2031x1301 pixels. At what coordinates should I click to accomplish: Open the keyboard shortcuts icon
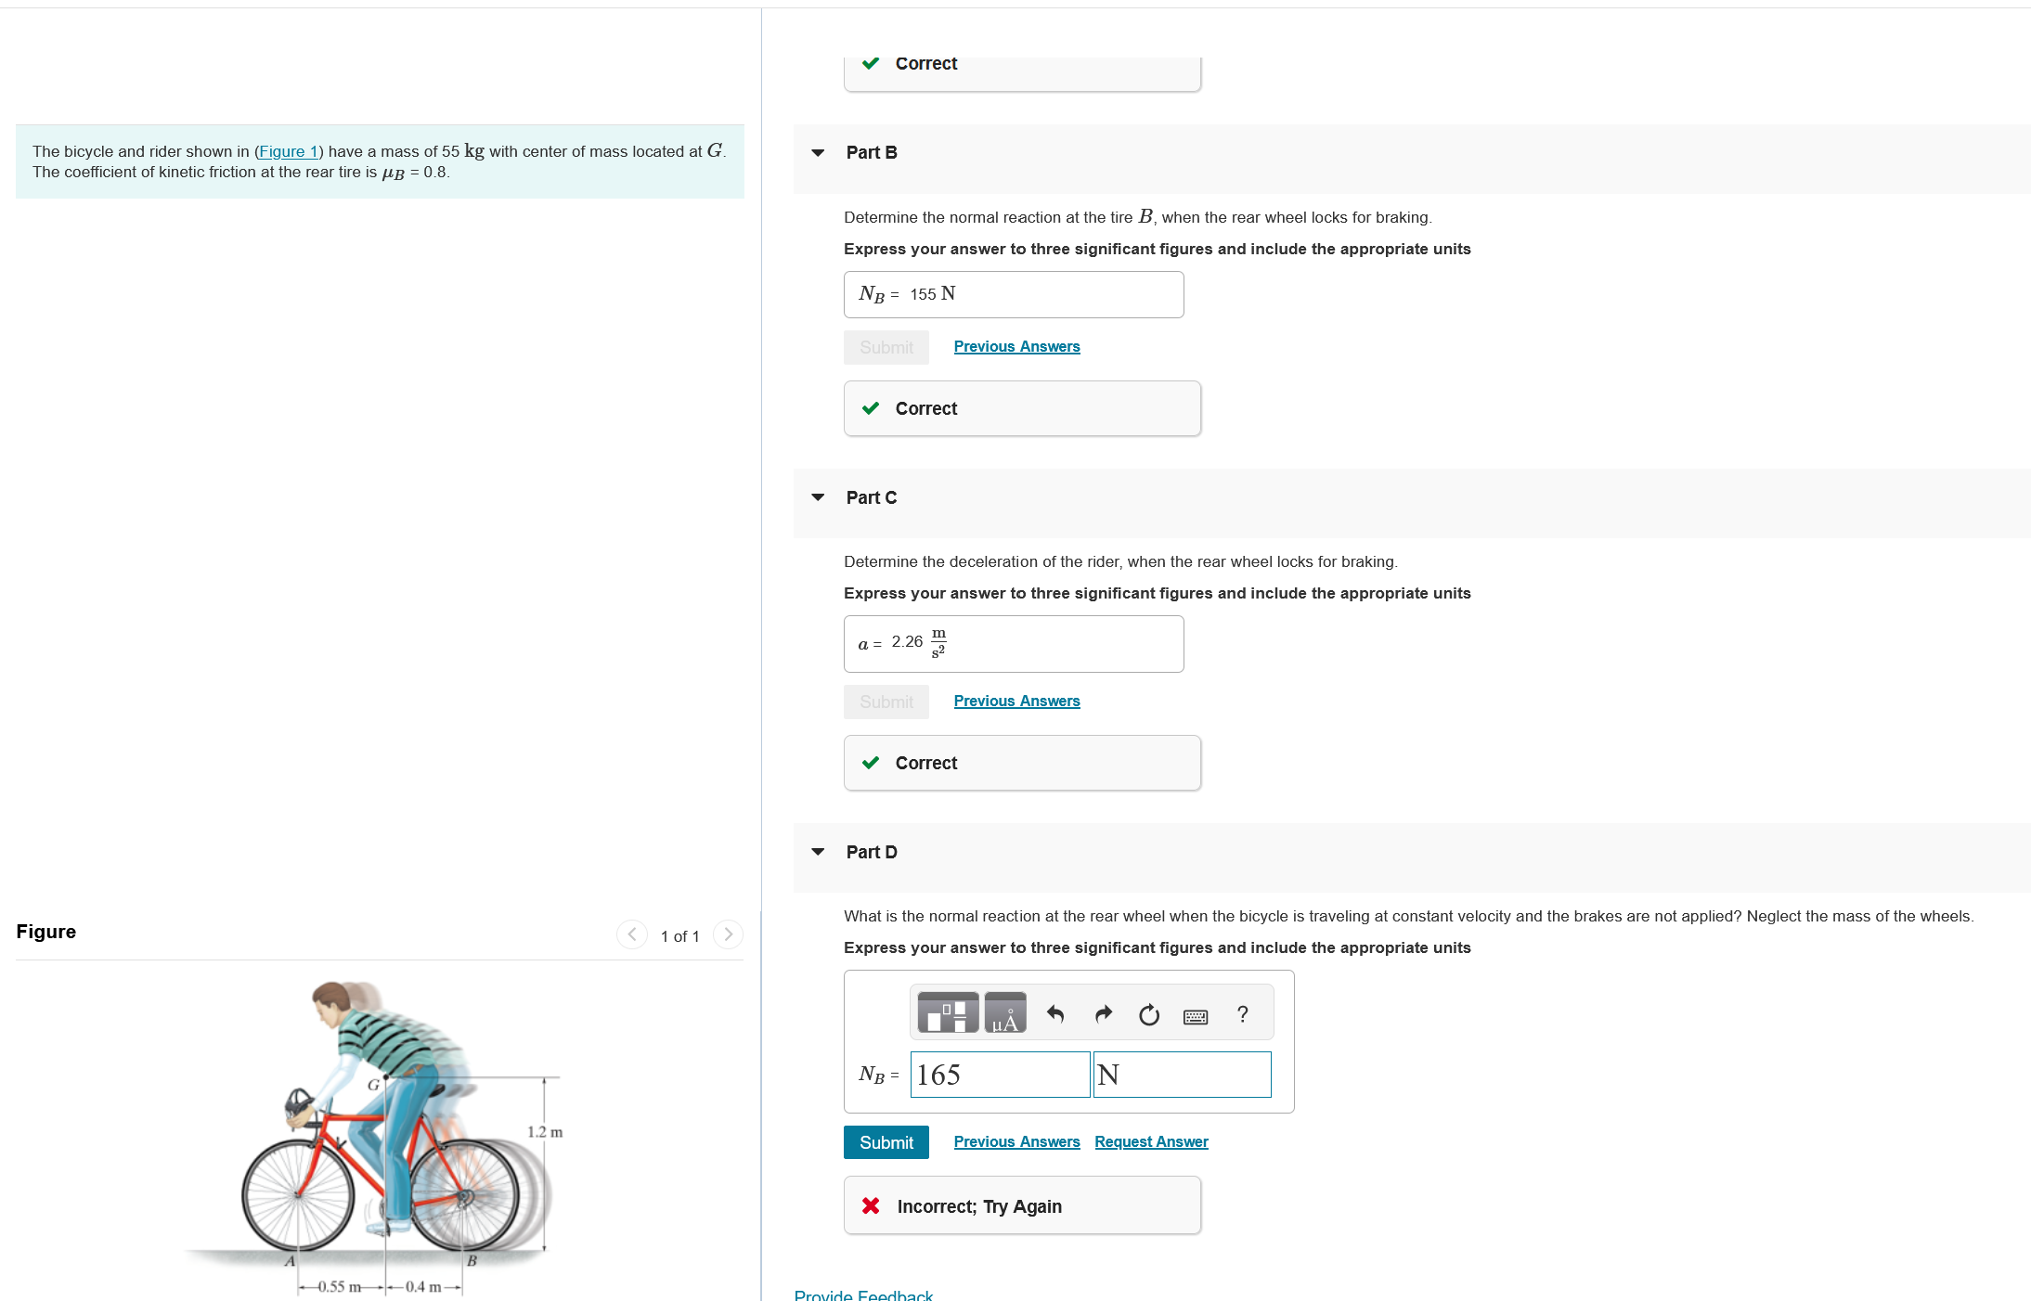coord(1196,1016)
